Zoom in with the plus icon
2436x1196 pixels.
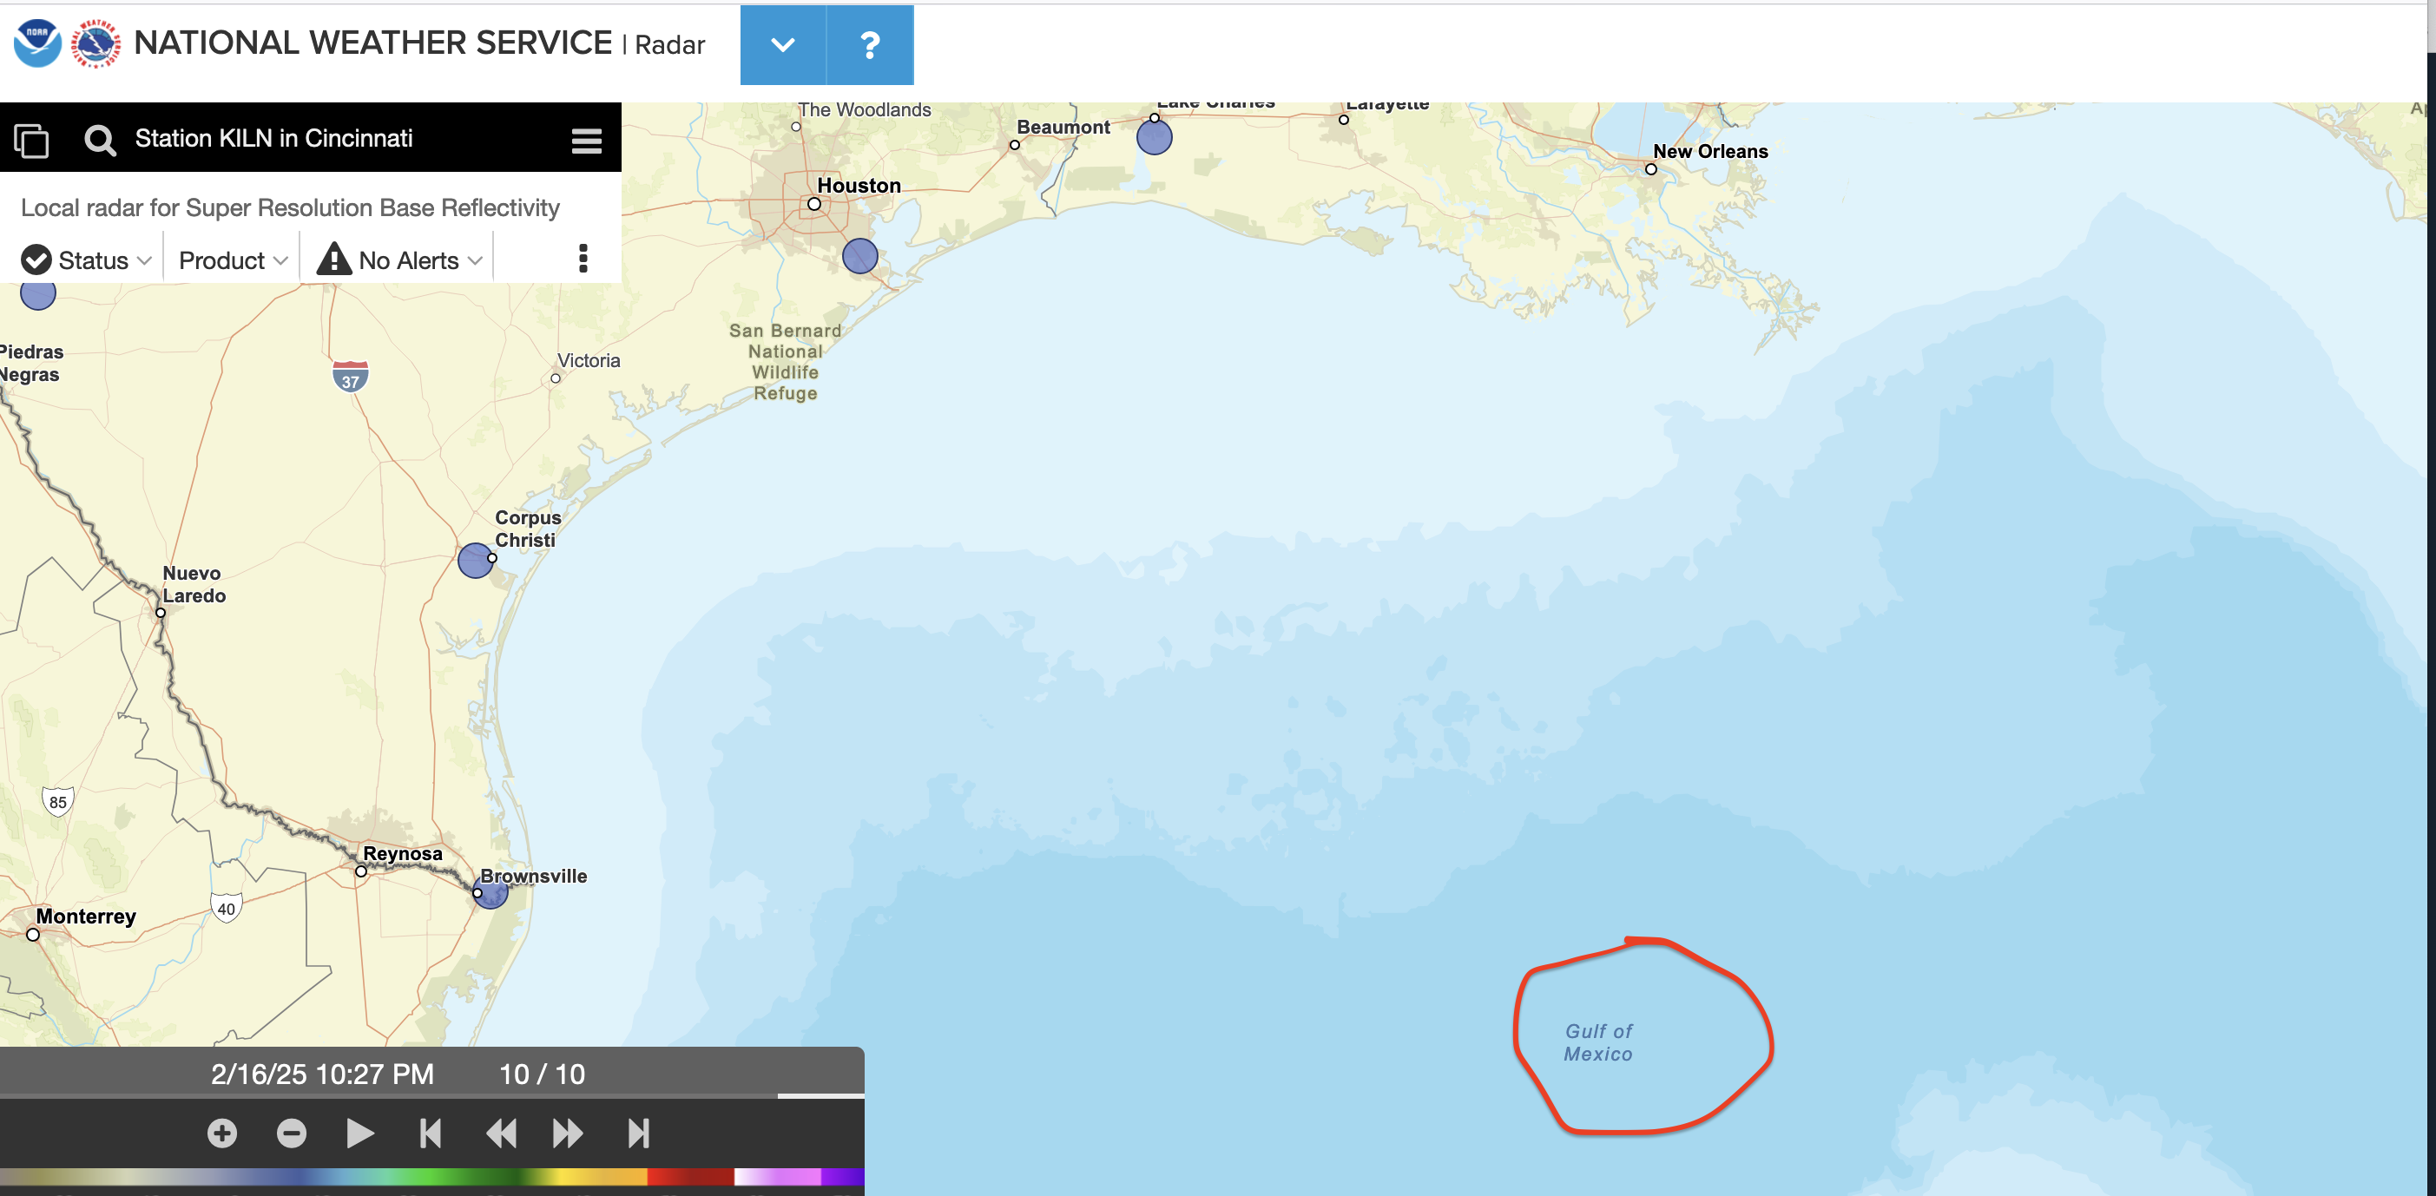[222, 1133]
